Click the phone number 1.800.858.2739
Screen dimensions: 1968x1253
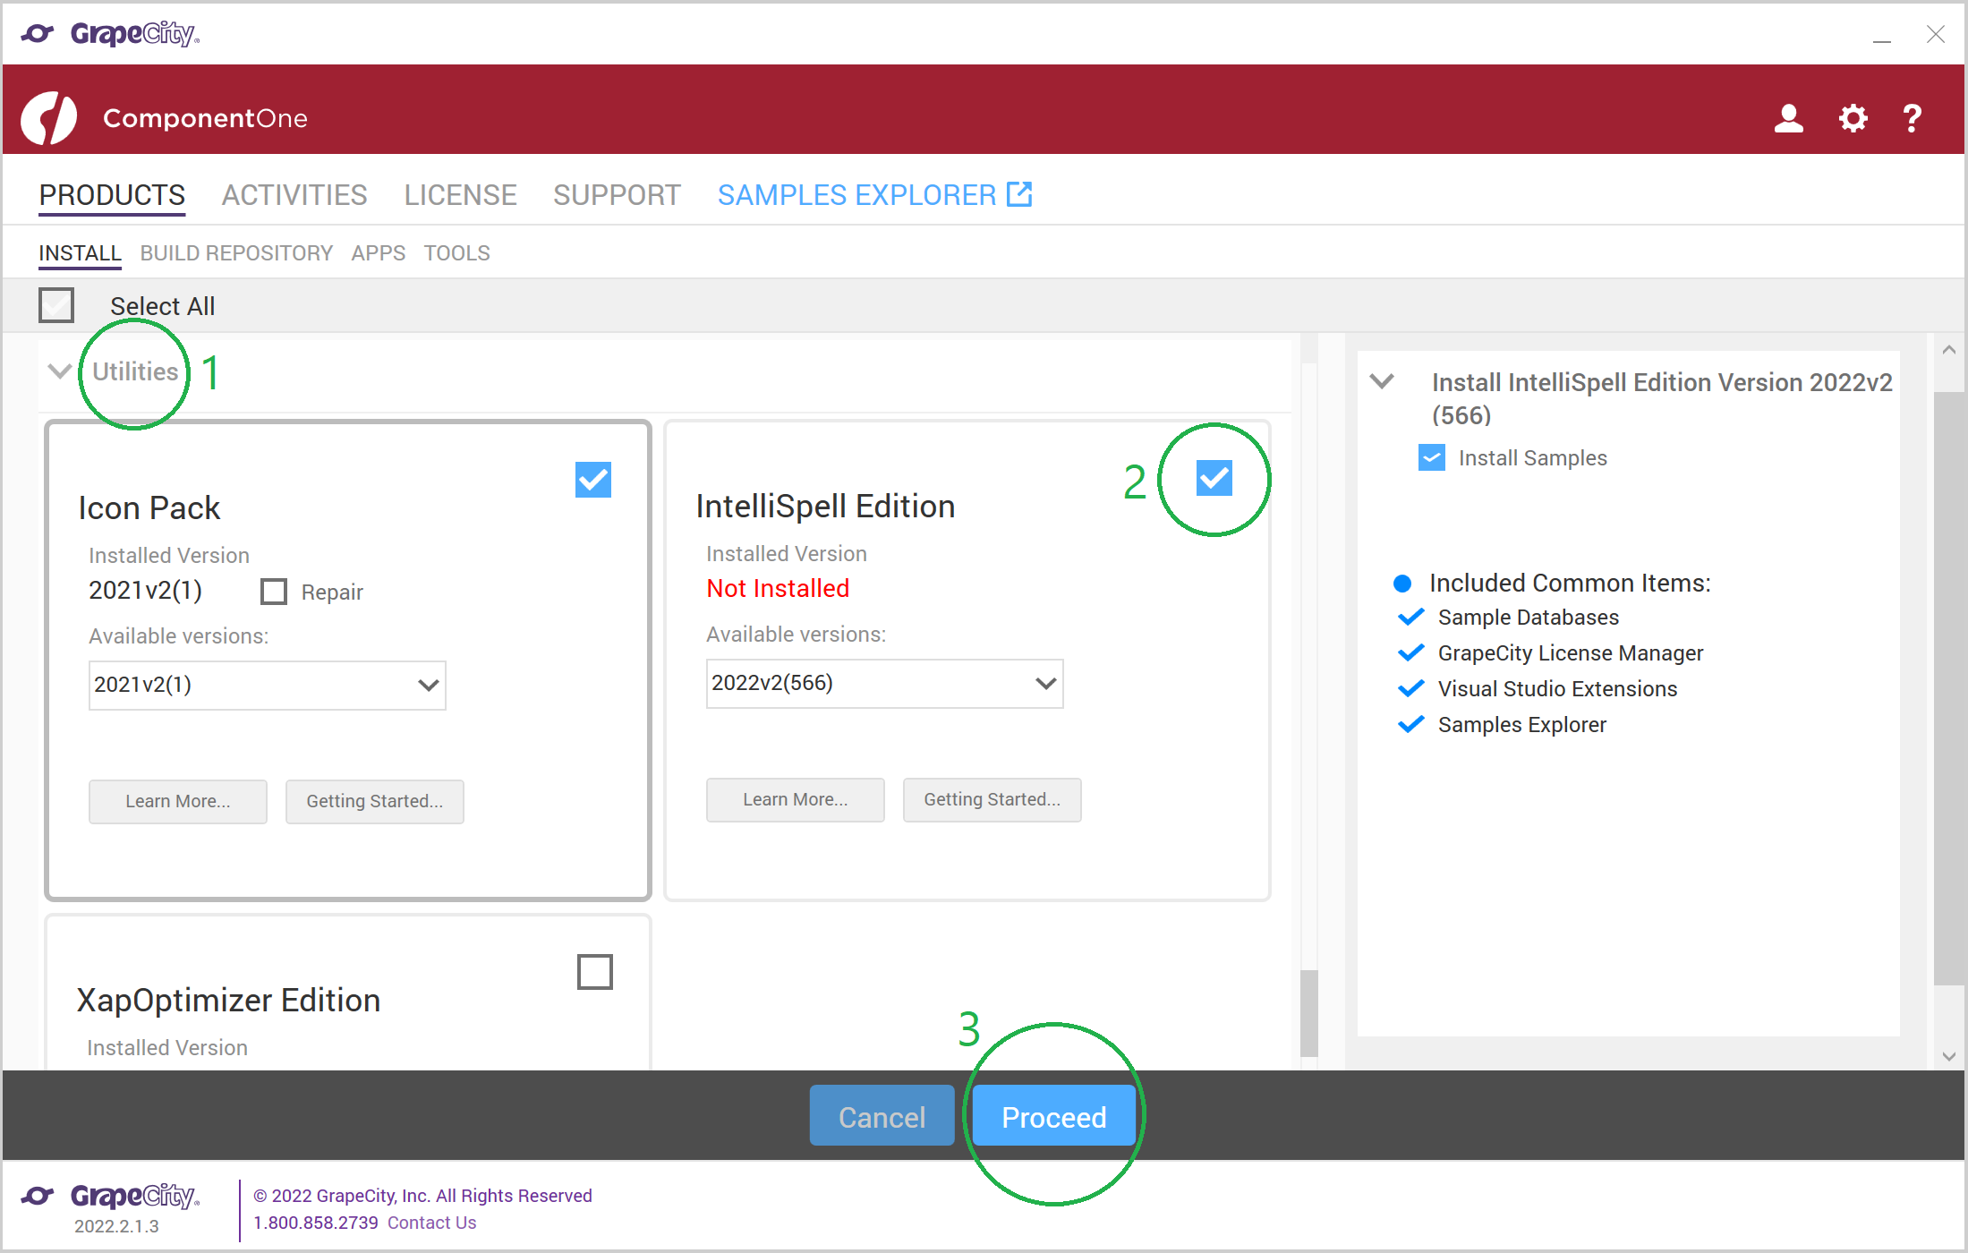pos(316,1223)
